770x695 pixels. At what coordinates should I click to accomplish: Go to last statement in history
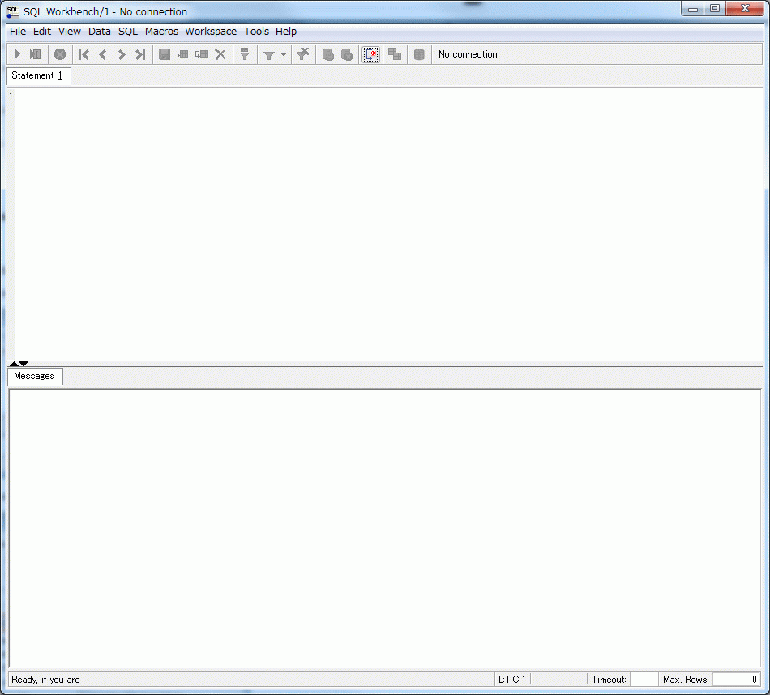140,54
